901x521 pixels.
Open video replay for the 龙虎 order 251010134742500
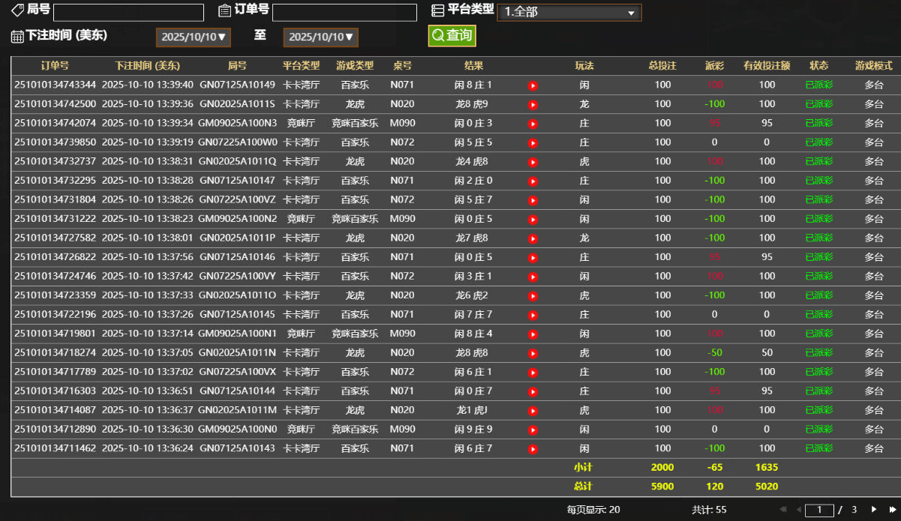[x=533, y=104]
